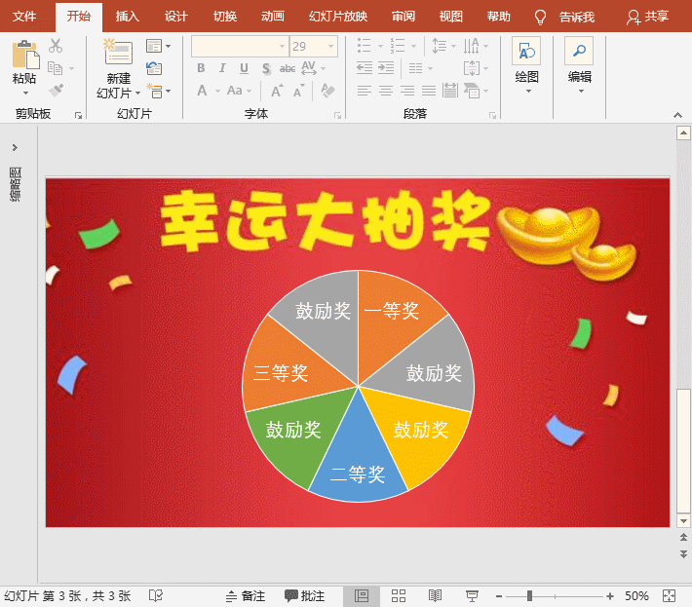The image size is (692, 607).
Task: Toggle Underline formatting
Action: 244,68
